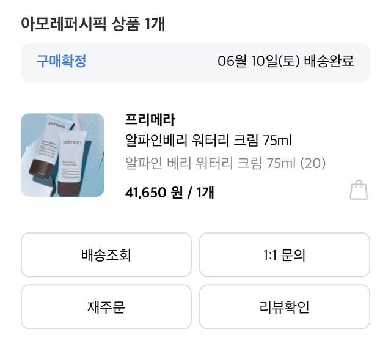This screenshot has width=391, height=346.
Task: Click the 아모레퍼시픽 상품 1개 header
Action: click(93, 24)
